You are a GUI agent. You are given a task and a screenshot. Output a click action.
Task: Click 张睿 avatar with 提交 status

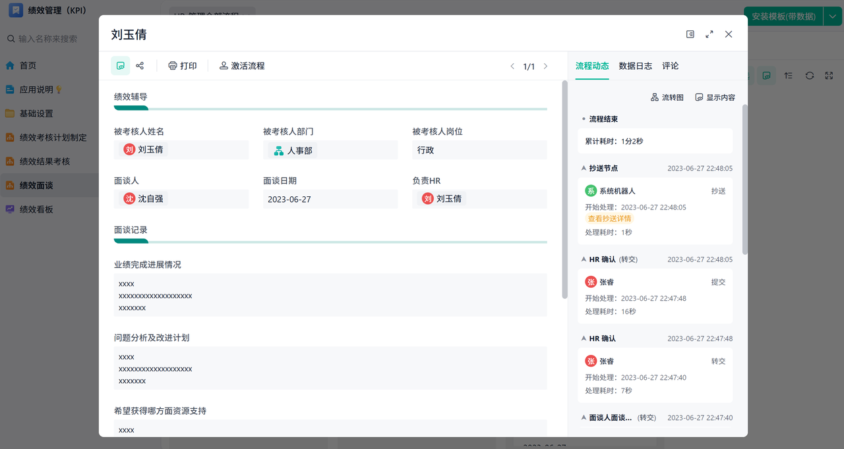591,282
